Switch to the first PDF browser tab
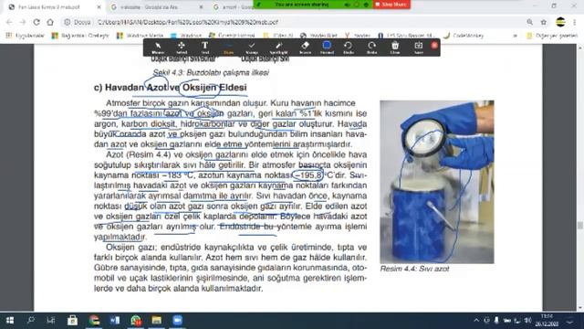 [x=55, y=7]
